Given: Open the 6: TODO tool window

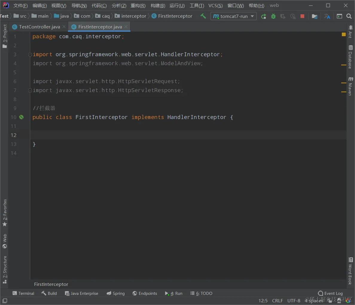Looking at the screenshot, I should pos(201,293).
